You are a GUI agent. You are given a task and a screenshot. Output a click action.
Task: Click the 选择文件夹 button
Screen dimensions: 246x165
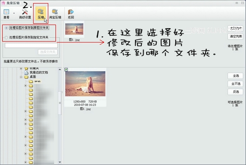click(x=48, y=52)
